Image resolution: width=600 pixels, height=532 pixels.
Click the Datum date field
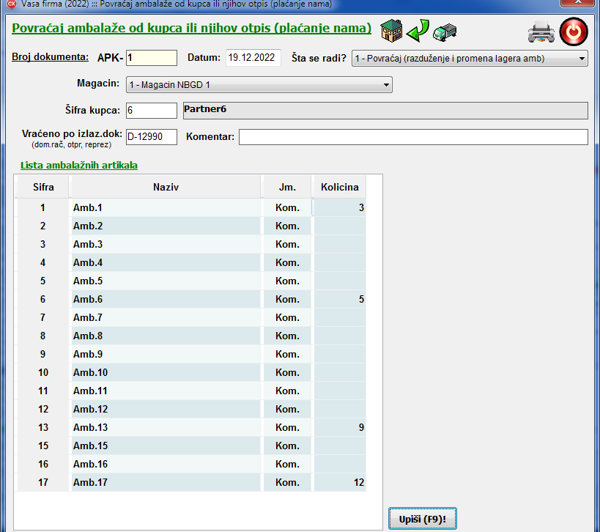tap(253, 58)
